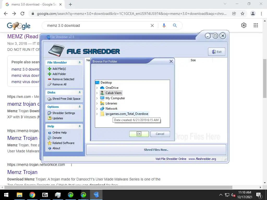Collapse the Disks sidebar section
Screen dimensions: 267x200
click(80, 92)
